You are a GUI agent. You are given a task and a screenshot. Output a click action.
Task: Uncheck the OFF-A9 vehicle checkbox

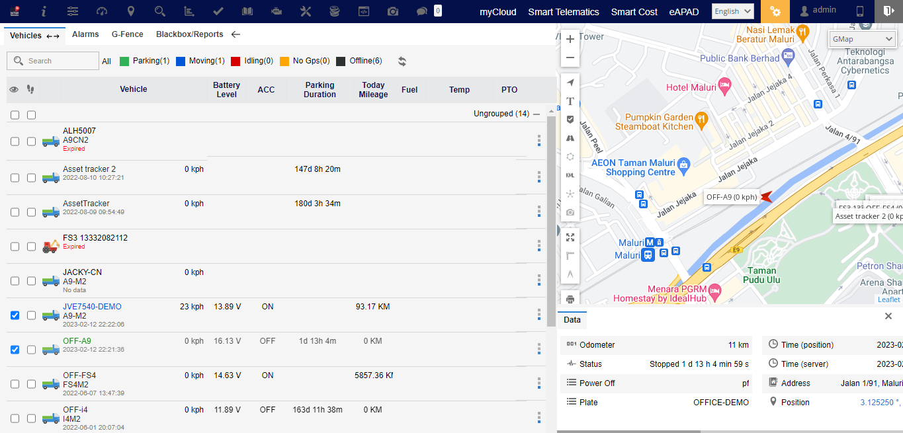tap(15, 350)
